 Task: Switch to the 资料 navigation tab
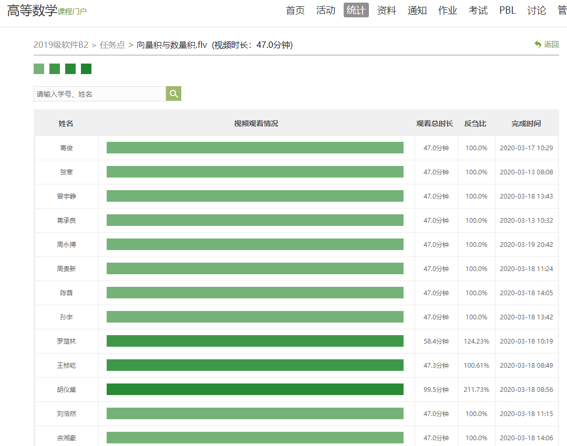tap(387, 11)
